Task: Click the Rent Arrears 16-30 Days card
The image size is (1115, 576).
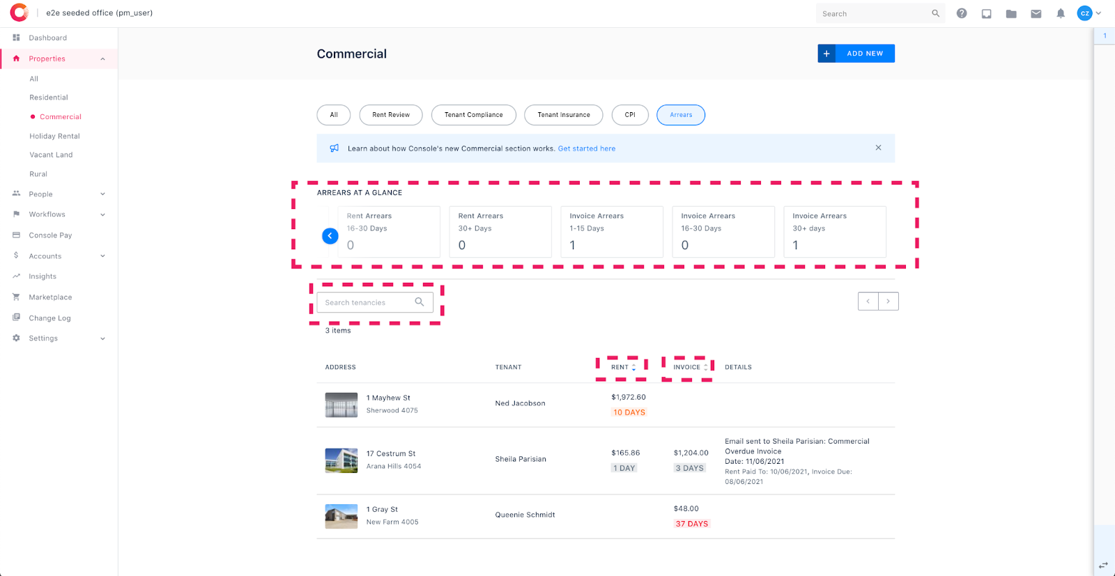Action: tap(389, 232)
